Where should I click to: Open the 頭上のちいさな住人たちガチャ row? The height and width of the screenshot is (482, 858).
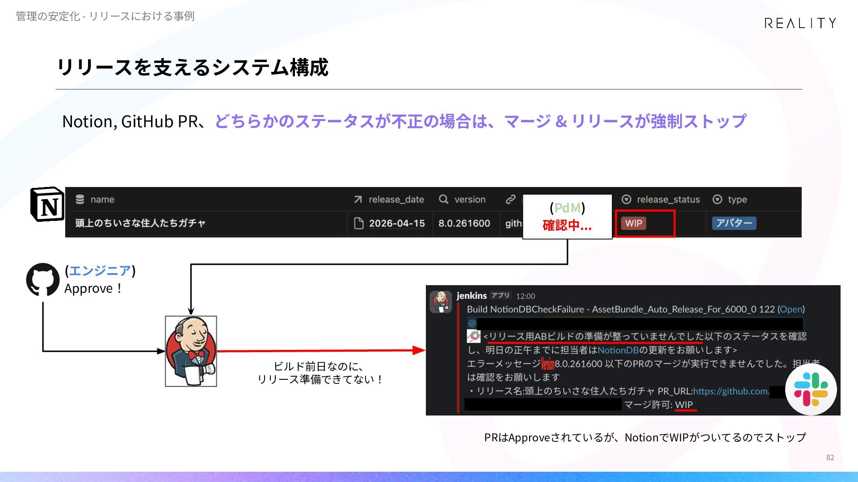[x=140, y=223]
